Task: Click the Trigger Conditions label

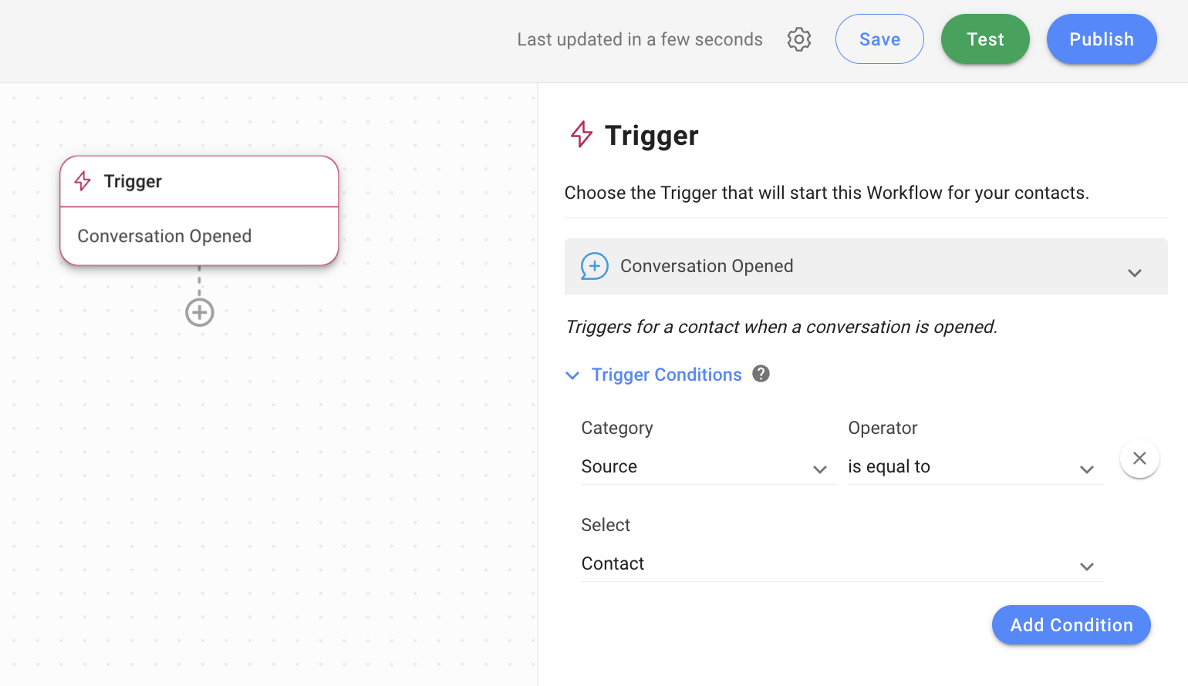Action: (667, 375)
